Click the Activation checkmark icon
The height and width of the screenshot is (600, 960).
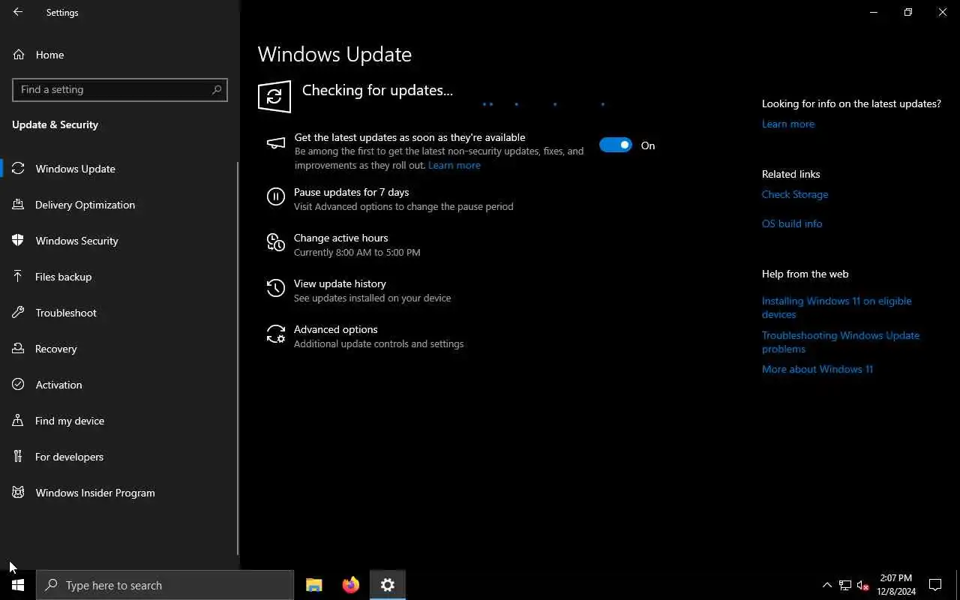pyautogui.click(x=18, y=385)
